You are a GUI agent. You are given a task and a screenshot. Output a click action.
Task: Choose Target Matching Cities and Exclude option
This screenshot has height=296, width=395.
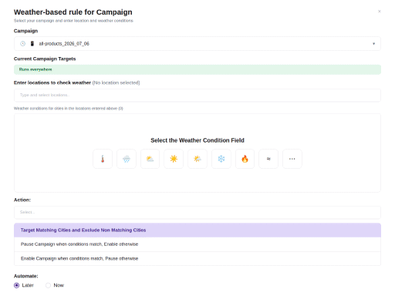[197, 230]
